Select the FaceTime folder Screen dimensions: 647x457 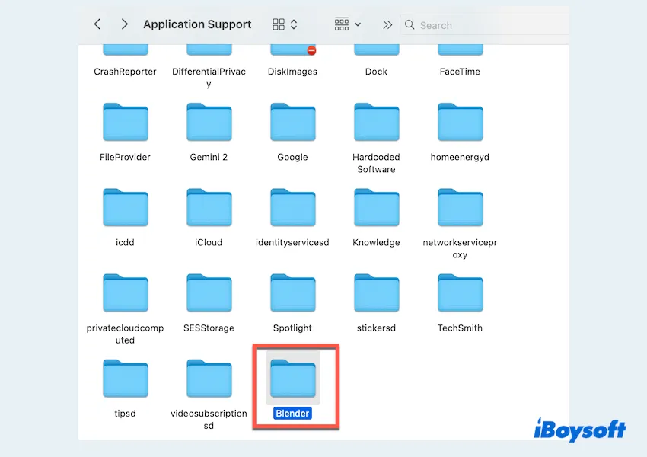pyautogui.click(x=460, y=50)
